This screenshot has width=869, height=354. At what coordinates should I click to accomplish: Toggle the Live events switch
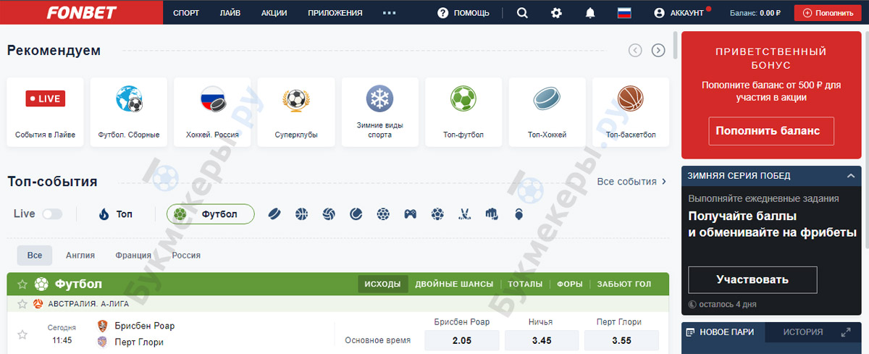[52, 214]
